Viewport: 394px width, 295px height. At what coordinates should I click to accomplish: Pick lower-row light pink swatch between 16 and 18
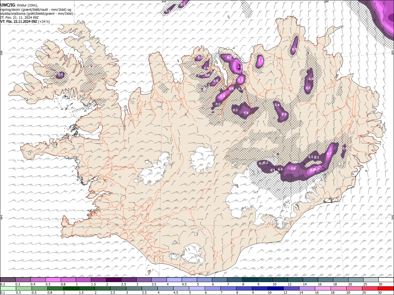pyautogui.click(x=322, y=288)
